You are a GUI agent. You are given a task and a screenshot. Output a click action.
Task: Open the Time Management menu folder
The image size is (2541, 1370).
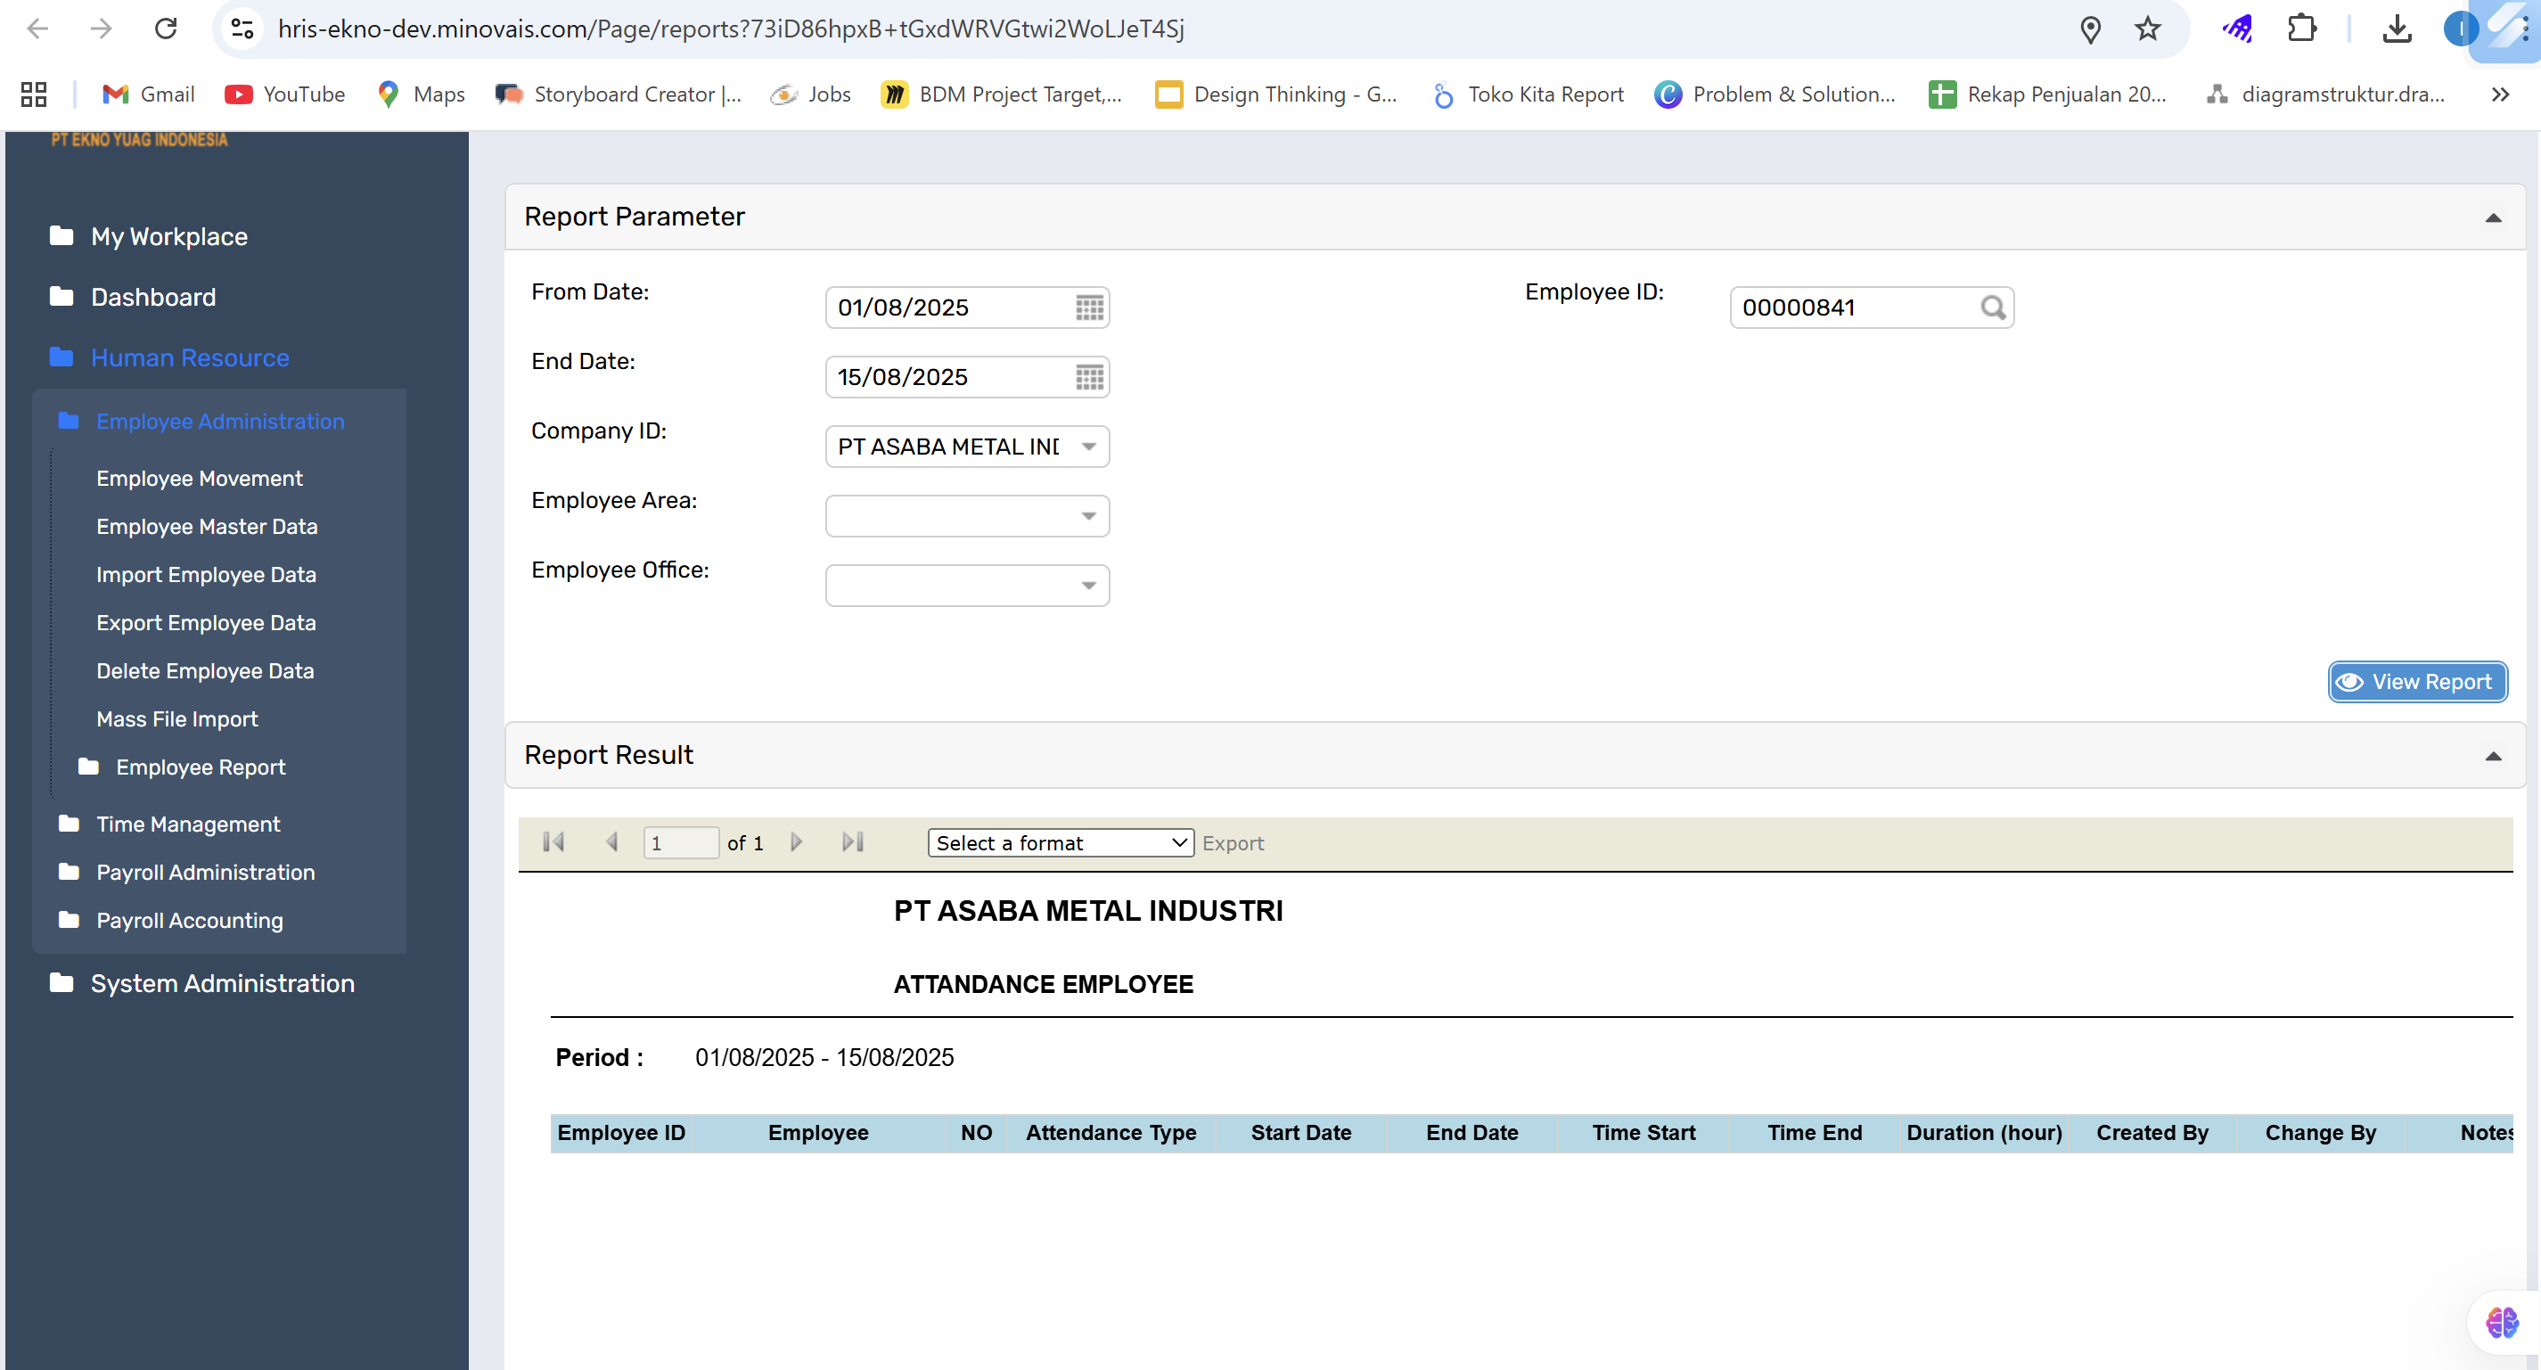point(187,824)
